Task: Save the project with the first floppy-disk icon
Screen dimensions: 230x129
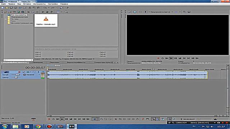Action: coord(11,8)
